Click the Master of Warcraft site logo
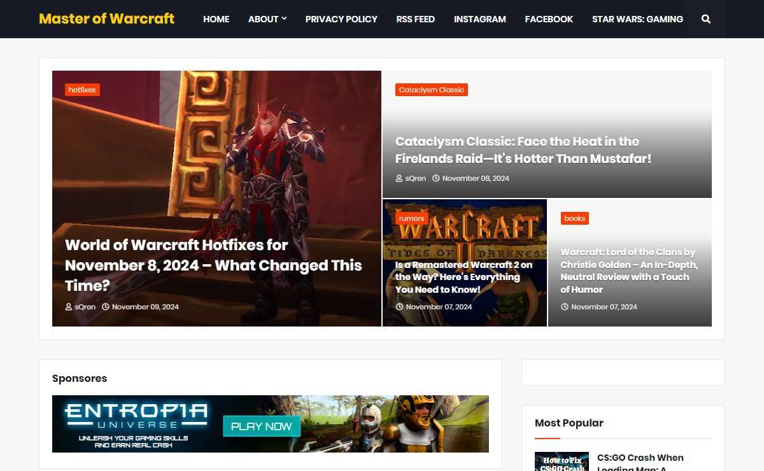The image size is (764, 471). point(107,18)
